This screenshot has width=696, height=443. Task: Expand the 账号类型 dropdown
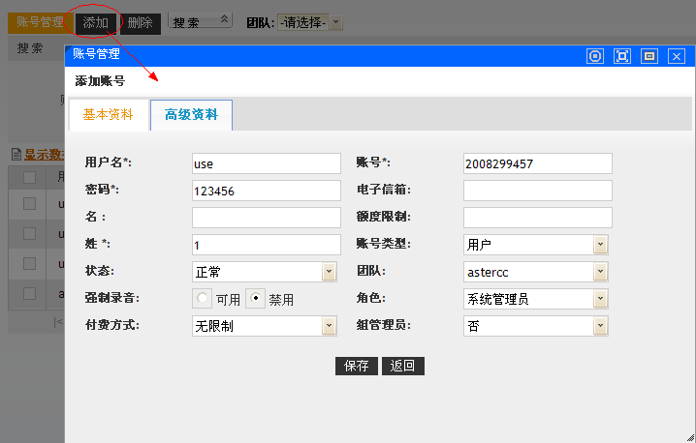(601, 245)
